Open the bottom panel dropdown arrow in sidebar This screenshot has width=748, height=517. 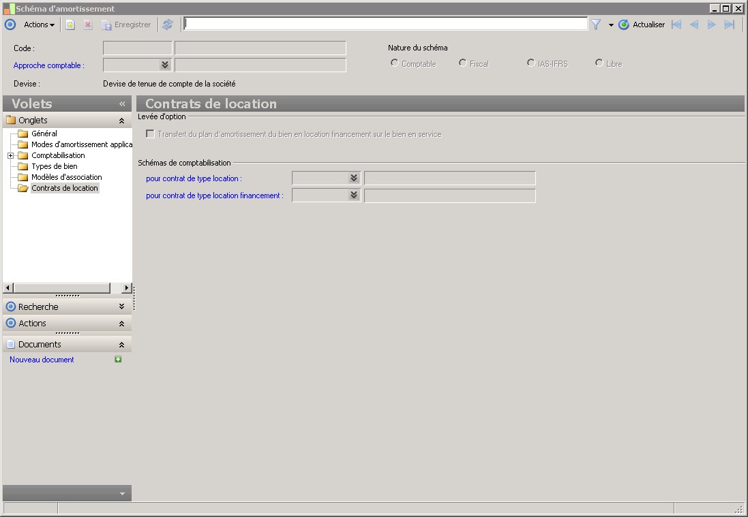(122, 494)
